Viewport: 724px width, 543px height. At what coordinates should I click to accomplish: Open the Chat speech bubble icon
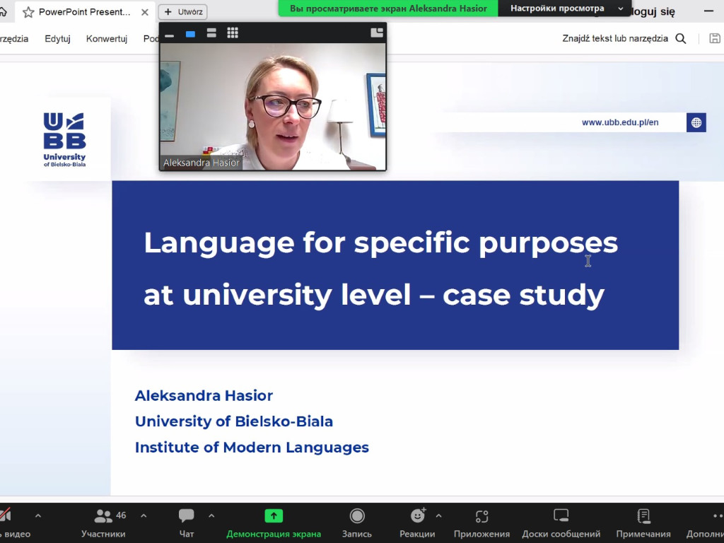click(187, 515)
